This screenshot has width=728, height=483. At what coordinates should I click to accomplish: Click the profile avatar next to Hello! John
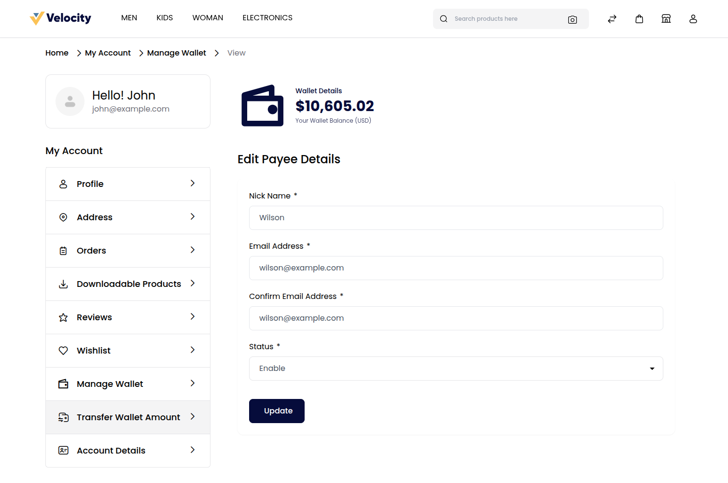click(70, 101)
